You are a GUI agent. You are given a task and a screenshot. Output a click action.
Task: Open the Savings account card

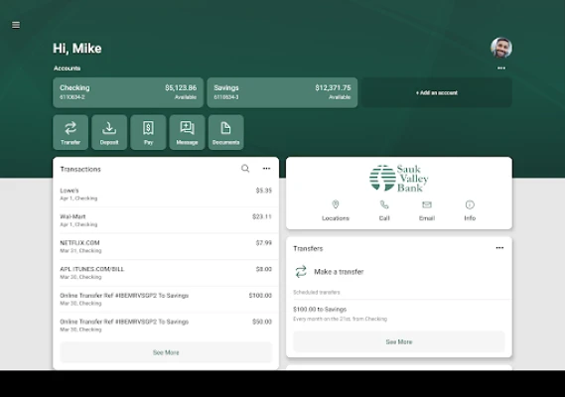click(x=282, y=92)
